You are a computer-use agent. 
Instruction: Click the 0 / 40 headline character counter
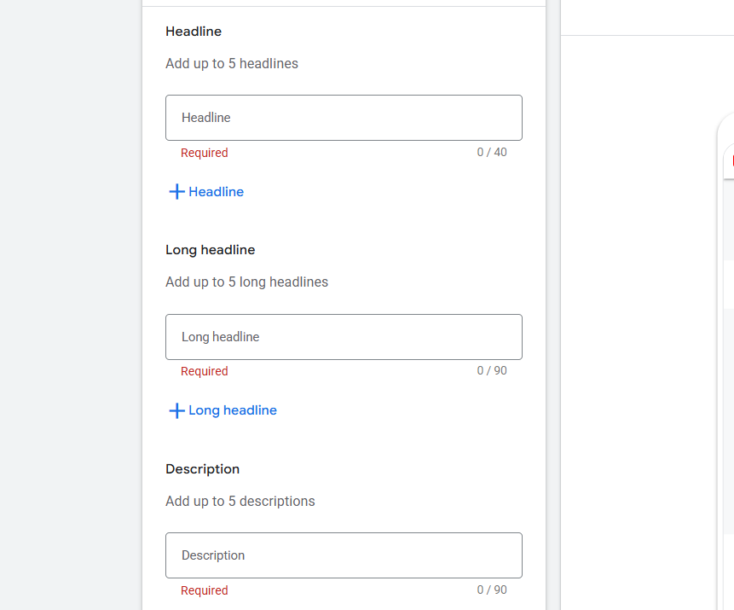492,153
